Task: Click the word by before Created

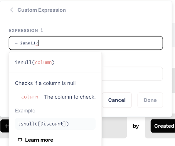Action: pos(136,126)
